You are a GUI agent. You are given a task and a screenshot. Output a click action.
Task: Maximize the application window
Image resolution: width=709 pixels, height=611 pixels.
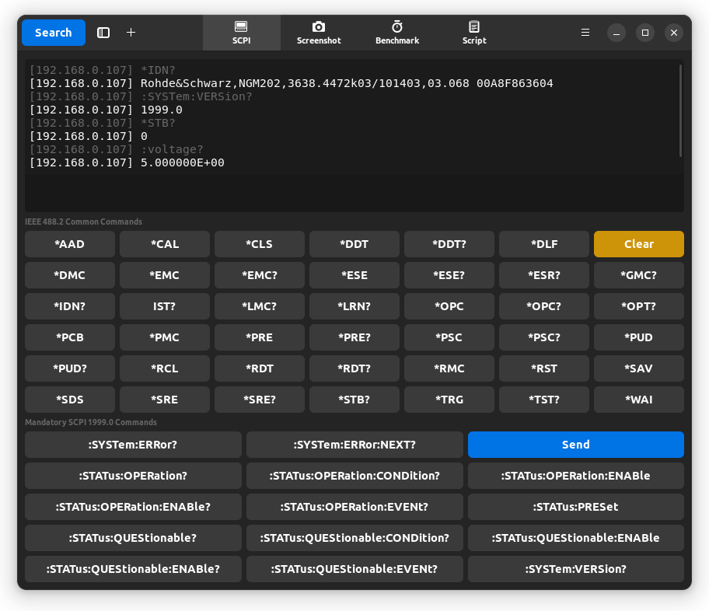644,33
